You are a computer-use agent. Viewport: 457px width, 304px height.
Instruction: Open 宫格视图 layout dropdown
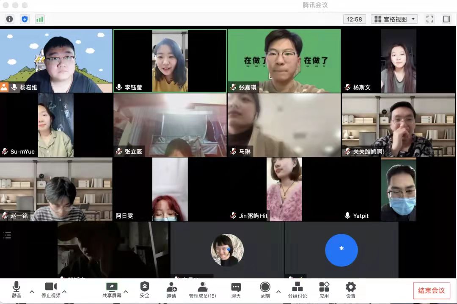pyautogui.click(x=394, y=19)
